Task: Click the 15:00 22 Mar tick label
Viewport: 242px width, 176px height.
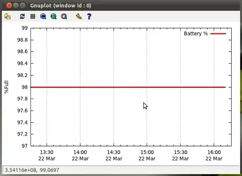Action: [x=147, y=155]
